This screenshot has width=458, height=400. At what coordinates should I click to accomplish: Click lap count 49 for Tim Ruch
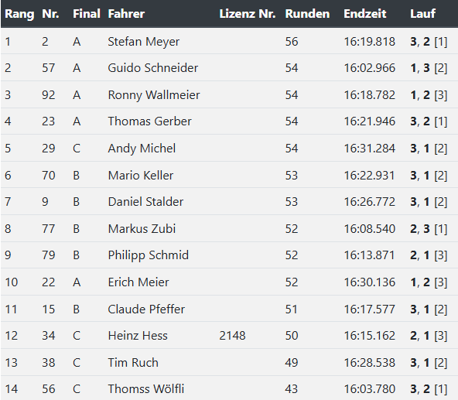point(292,363)
